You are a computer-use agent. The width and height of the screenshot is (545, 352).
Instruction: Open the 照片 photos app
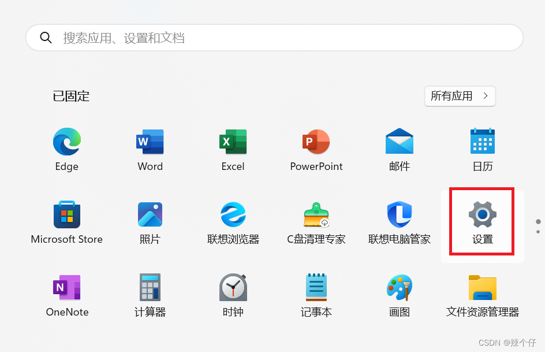pyautogui.click(x=150, y=223)
